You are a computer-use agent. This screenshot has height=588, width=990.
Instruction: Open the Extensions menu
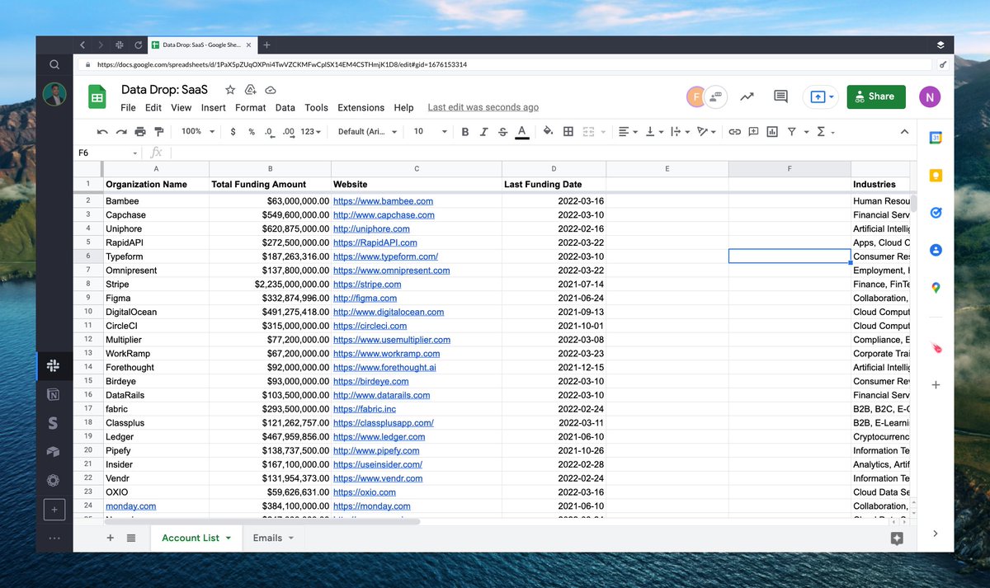[x=361, y=108]
